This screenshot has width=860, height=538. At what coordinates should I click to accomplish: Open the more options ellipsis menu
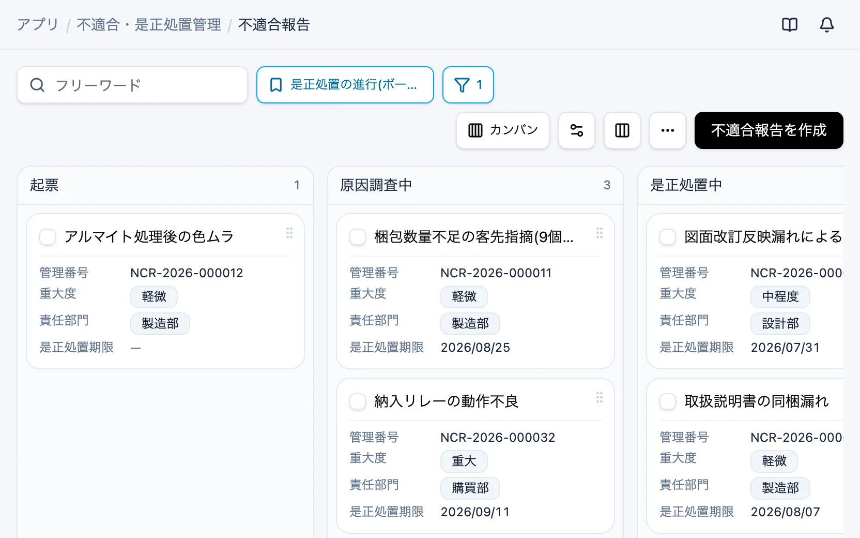pos(668,130)
